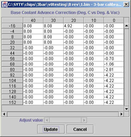Click the Cancel button
The width and height of the screenshot is (131, 137).
click(80, 129)
